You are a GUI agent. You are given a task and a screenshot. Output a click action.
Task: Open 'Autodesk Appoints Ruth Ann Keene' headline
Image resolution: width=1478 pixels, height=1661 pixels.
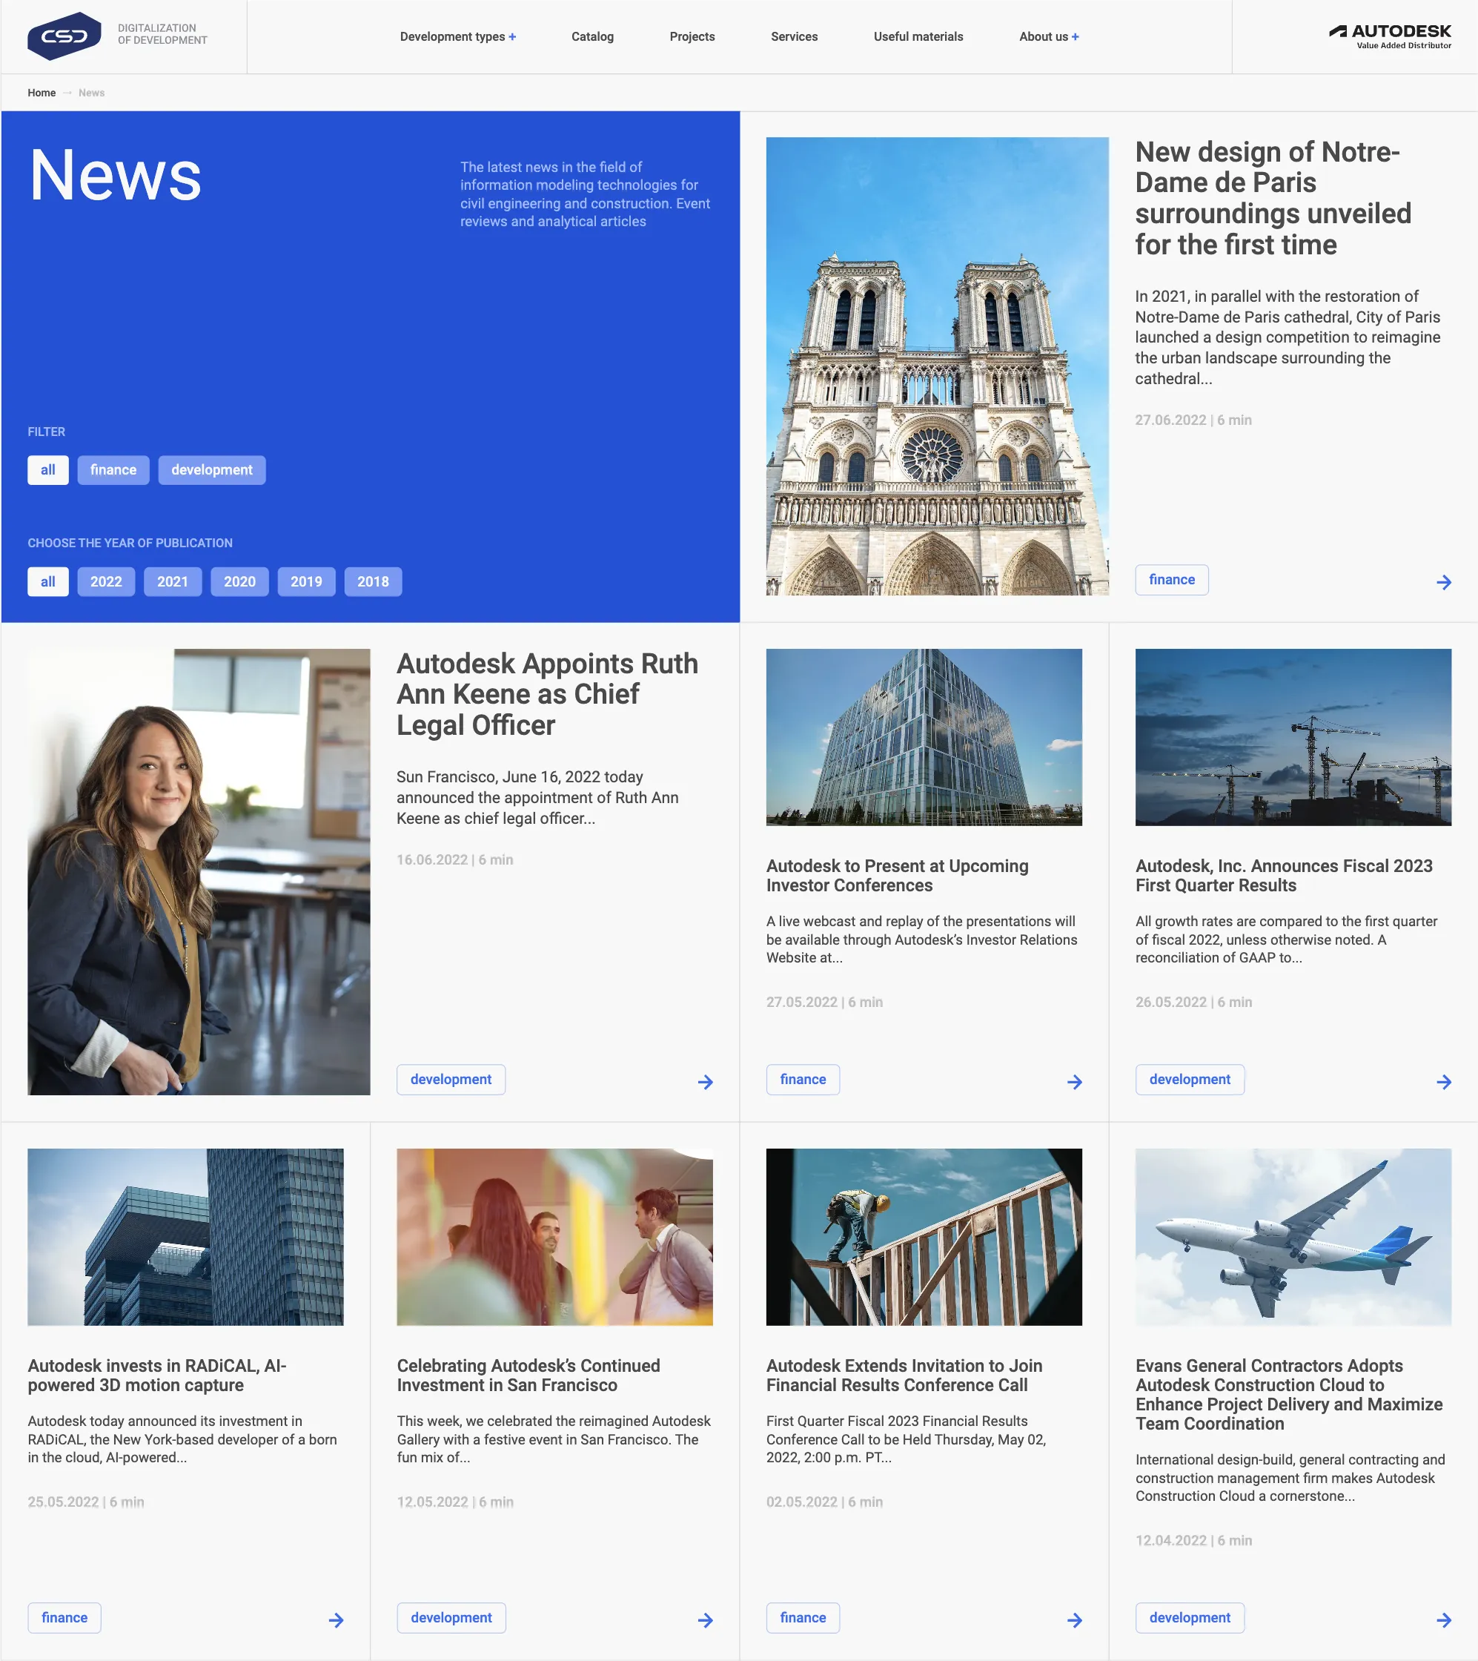click(546, 694)
